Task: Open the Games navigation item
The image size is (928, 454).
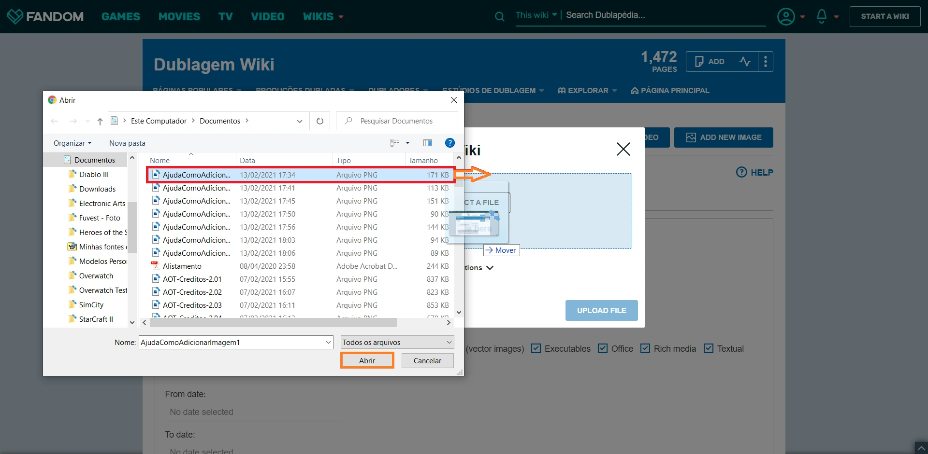Action: (x=121, y=17)
